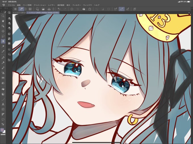Select the Pencil tool
193x144 pixels.
tap(3, 63)
